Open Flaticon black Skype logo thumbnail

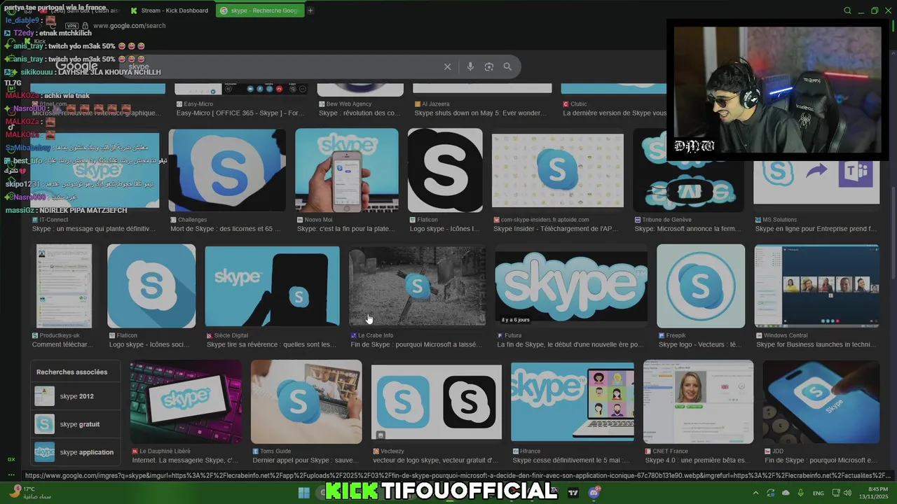[445, 170]
